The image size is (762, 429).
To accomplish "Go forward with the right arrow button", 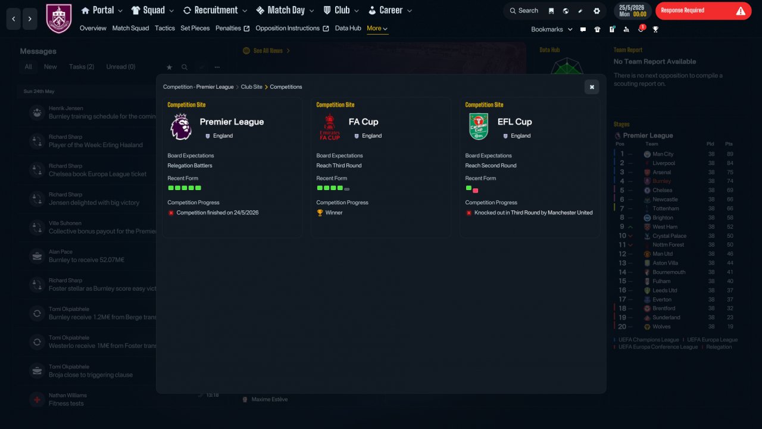I will 30,19.
